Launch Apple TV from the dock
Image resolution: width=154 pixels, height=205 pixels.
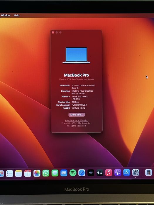pyautogui.click(x=100, y=173)
